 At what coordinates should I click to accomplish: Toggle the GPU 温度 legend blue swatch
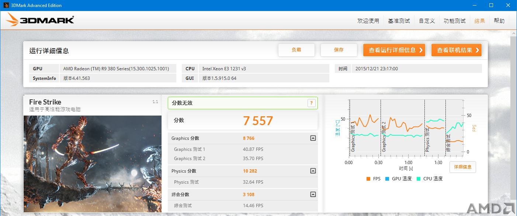point(387,179)
